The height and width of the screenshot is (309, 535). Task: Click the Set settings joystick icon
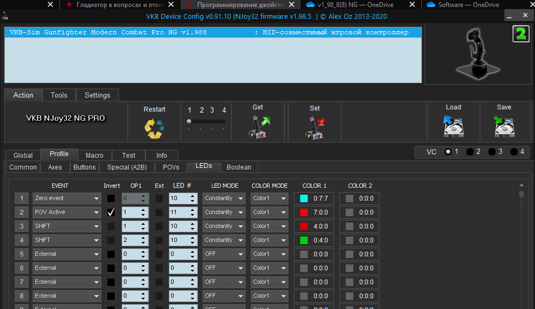pos(315,128)
